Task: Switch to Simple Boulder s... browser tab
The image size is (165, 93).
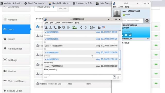Action: pyautogui.click(x=60, y=3)
